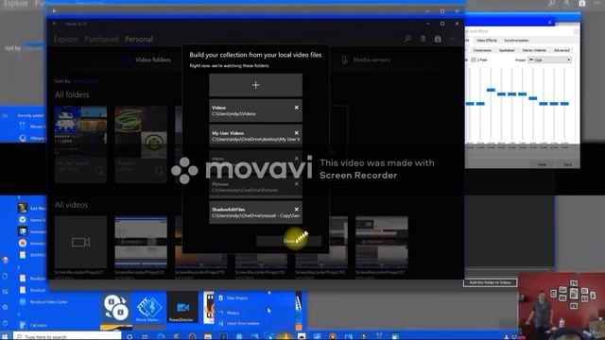
Task: Open the Explore tab in Movies & TV
Action: point(65,39)
